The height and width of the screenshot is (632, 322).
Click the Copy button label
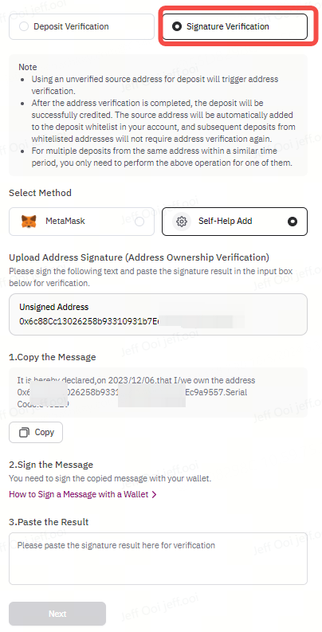[45, 432]
